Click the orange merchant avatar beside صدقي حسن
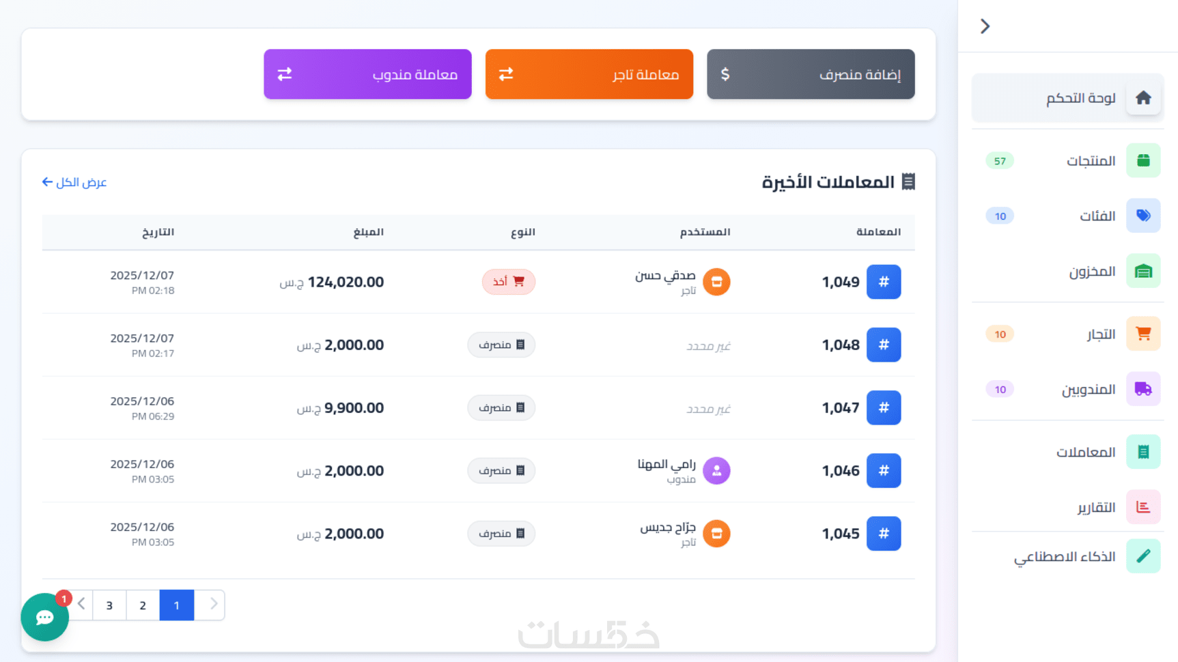The image size is (1178, 662). pyautogui.click(x=716, y=282)
